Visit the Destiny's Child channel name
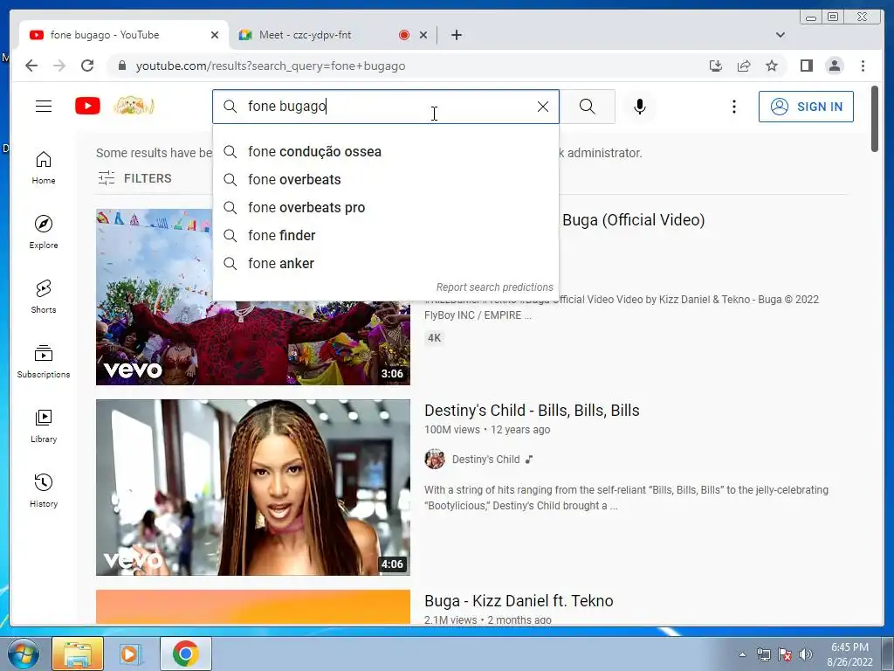 [x=485, y=460]
